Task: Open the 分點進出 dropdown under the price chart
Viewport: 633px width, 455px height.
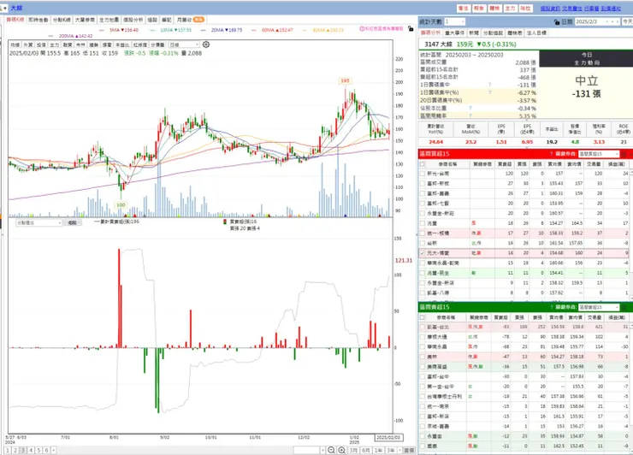Action: click(38, 223)
